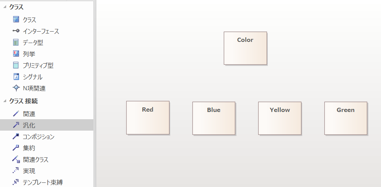Image resolution: width=381 pixels, height=187 pixels.
Task: Pick the インターフェース (Interface) tool icon
Action: click(16, 31)
